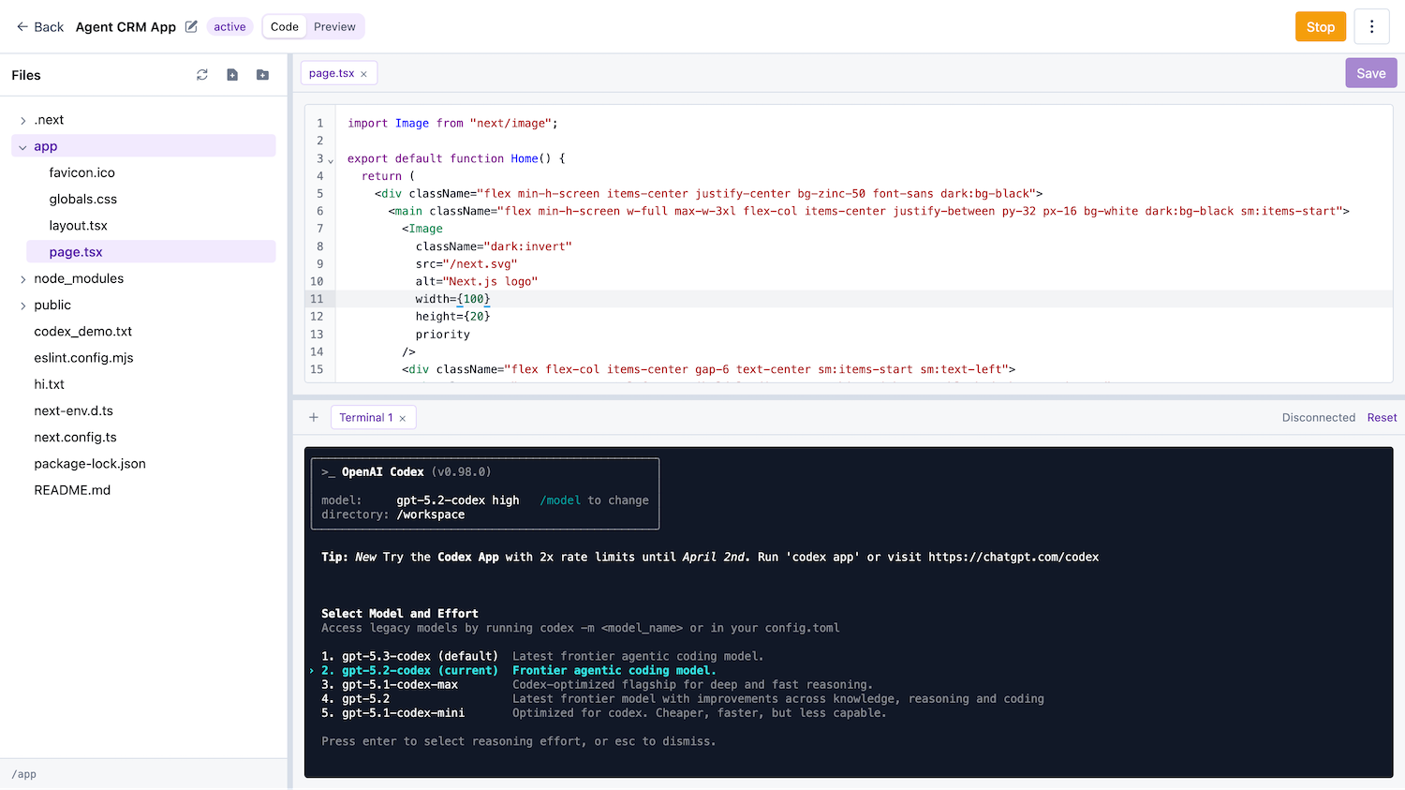The height and width of the screenshot is (790, 1405).
Task: Add a new terminal with the plus icon
Action: pos(313,417)
